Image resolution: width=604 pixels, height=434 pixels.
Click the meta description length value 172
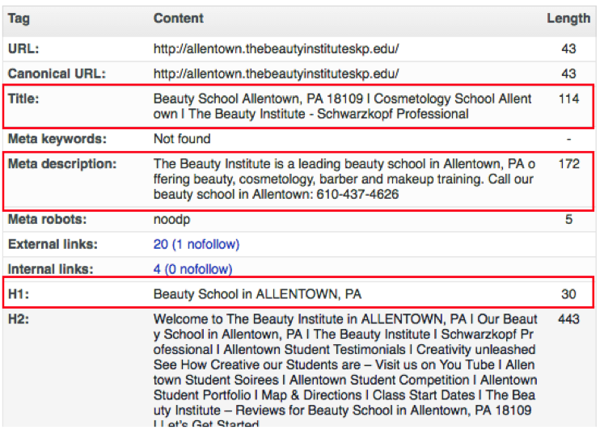coord(568,164)
